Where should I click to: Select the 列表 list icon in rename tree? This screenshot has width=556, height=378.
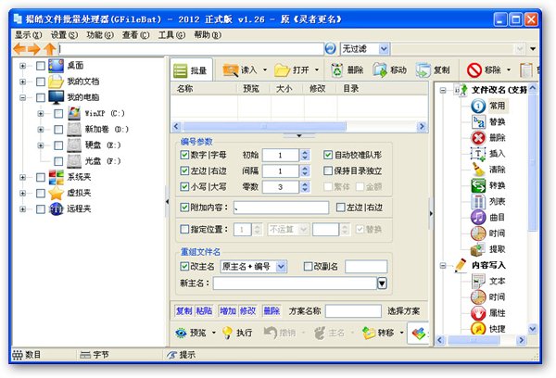(478, 201)
